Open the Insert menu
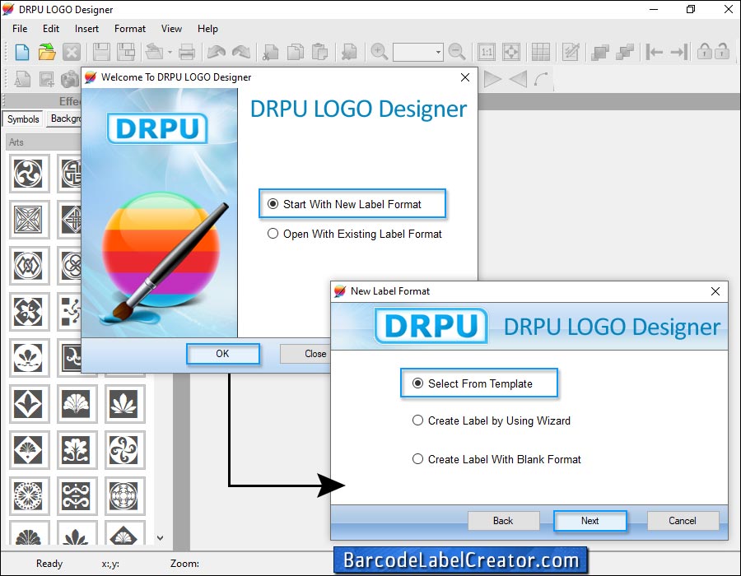Screen dimensions: 741x576 tap(87, 29)
